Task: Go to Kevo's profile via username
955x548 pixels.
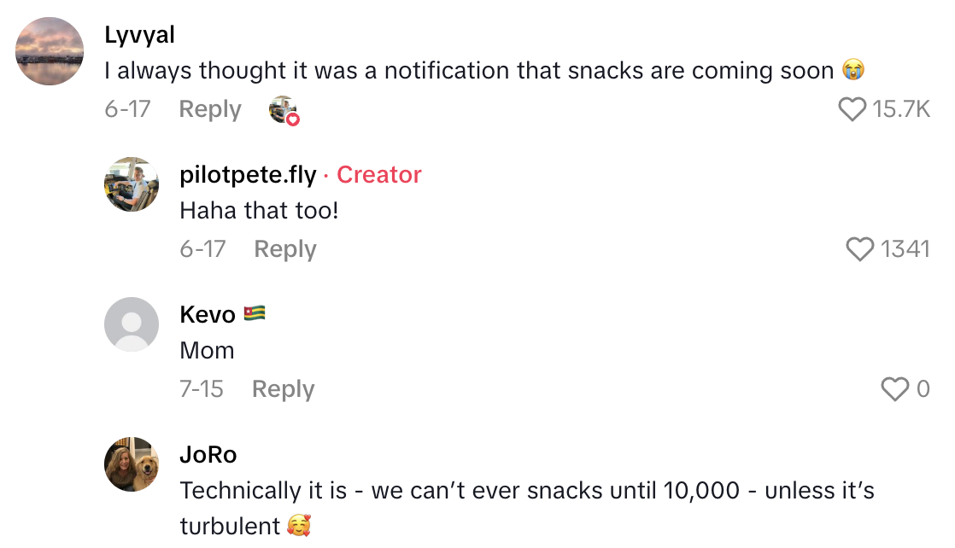Action: [208, 315]
